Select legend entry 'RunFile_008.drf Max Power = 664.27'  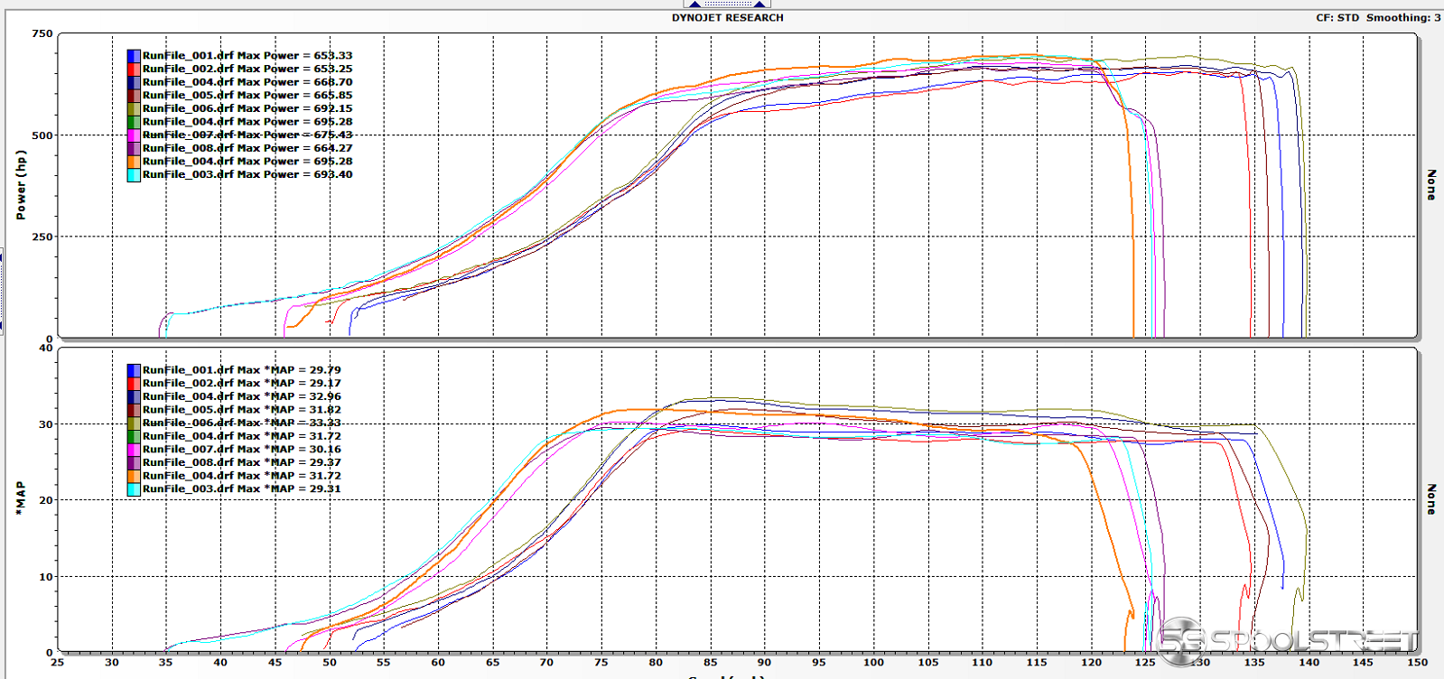tap(247, 148)
